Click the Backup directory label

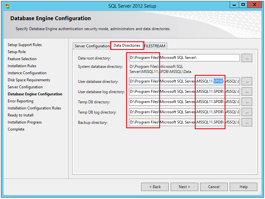(93, 123)
